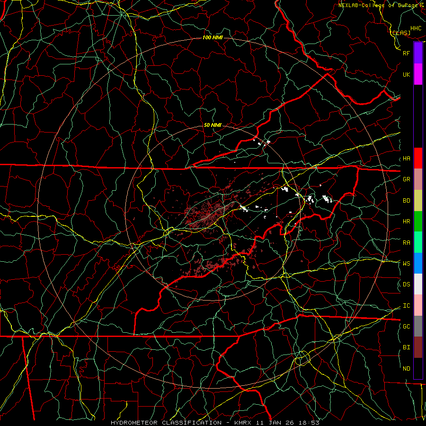Click the HA red legend swatch
This screenshot has width=426, height=426.
(418, 158)
